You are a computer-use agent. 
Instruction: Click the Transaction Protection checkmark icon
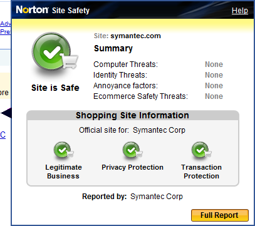(201, 150)
